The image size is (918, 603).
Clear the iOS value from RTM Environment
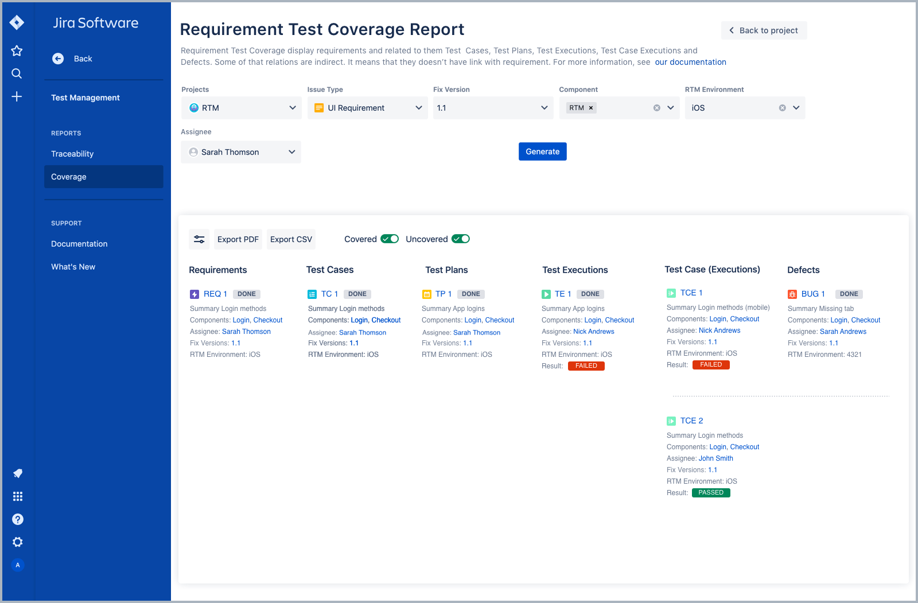coord(781,107)
